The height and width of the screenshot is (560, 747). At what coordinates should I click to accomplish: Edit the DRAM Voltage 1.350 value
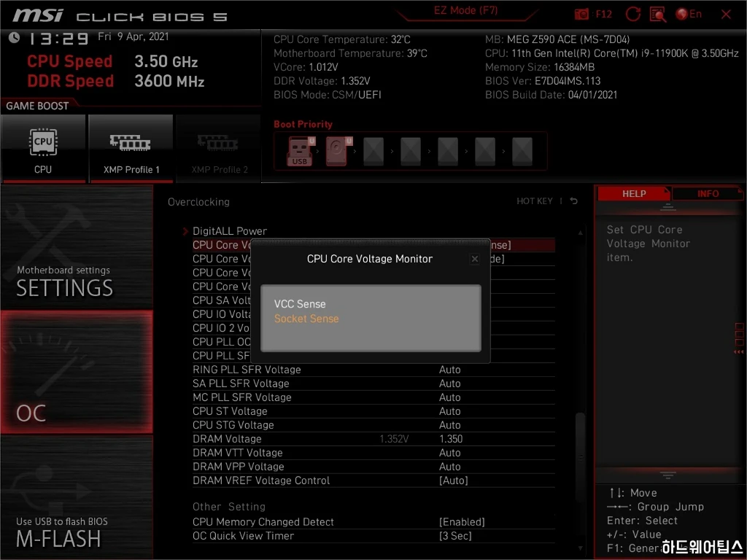coord(451,438)
